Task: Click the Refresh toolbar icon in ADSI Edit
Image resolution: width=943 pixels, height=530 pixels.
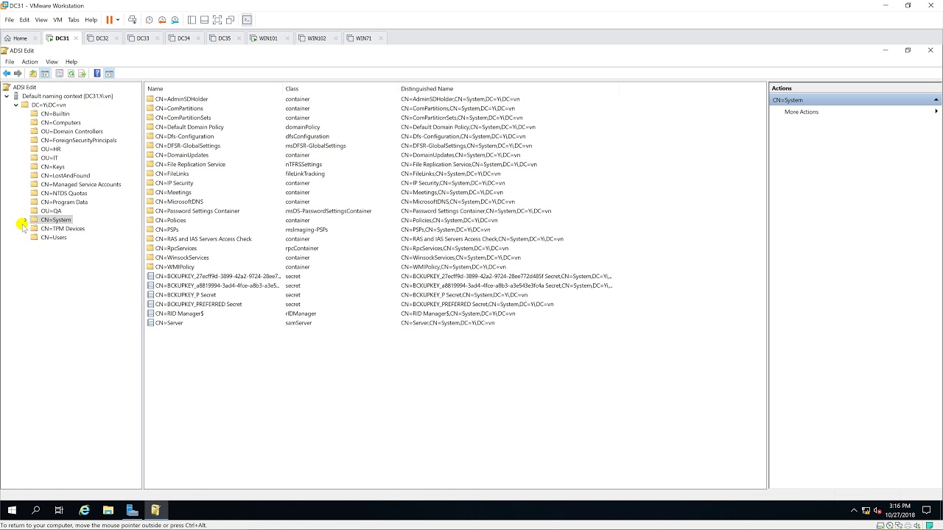Action: (x=71, y=74)
